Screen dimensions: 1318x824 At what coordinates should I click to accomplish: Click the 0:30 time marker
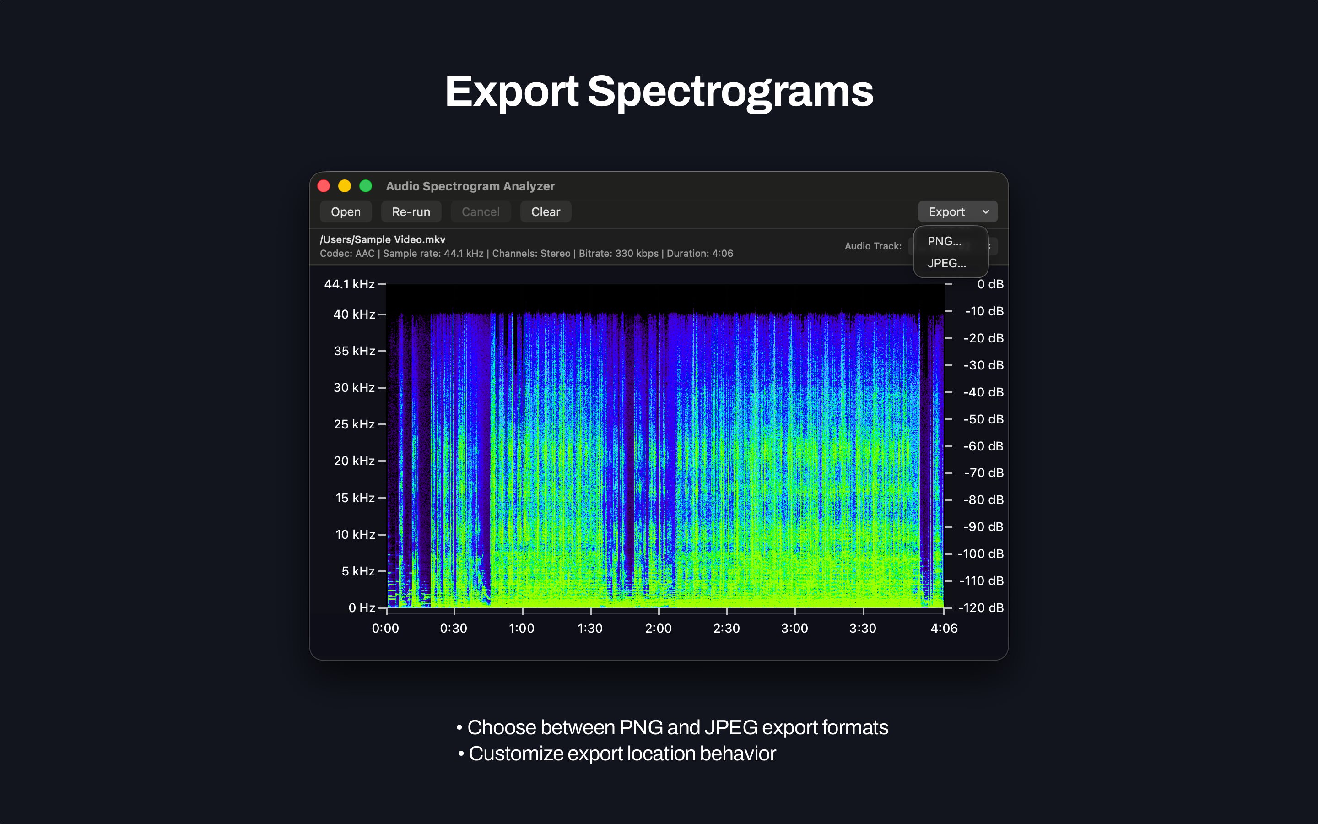(453, 629)
